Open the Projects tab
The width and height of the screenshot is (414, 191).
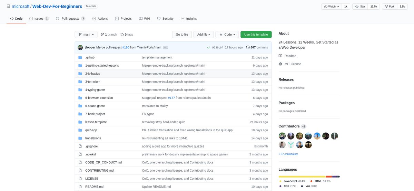[124, 19]
